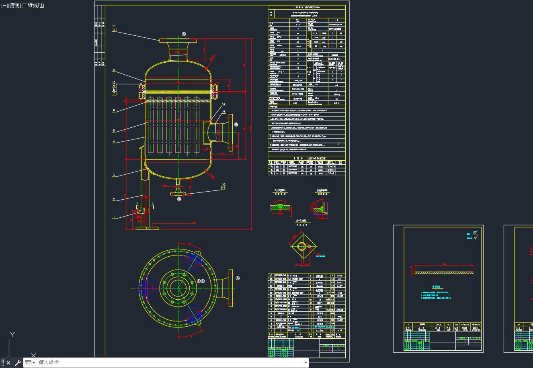Expand command history with the up arrow

coord(306,362)
